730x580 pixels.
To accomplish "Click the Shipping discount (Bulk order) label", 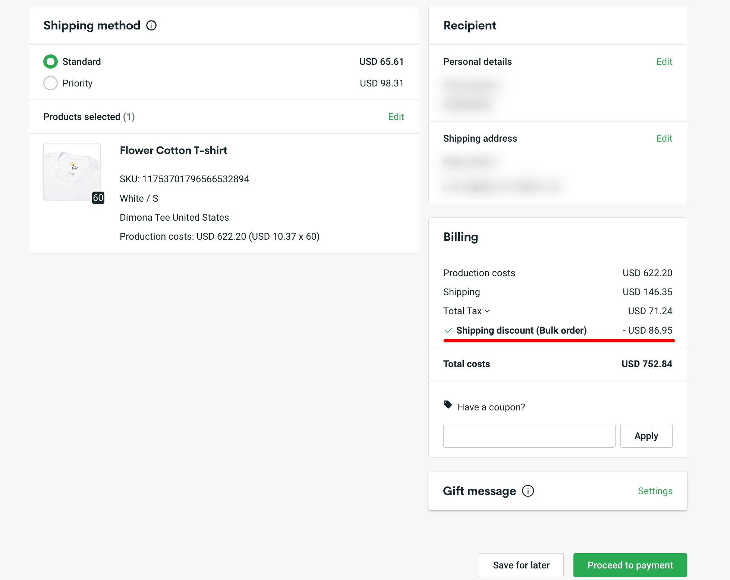I will tap(521, 330).
